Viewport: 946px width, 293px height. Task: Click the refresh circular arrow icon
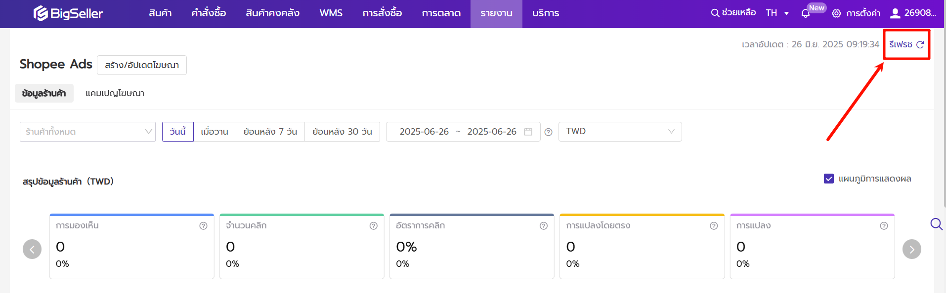(920, 44)
